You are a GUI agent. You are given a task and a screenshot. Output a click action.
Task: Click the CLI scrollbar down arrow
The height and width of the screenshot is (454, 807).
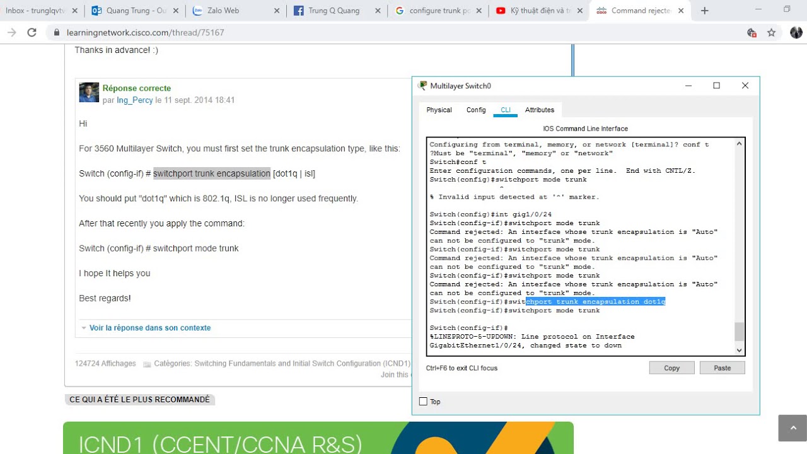pyautogui.click(x=740, y=350)
